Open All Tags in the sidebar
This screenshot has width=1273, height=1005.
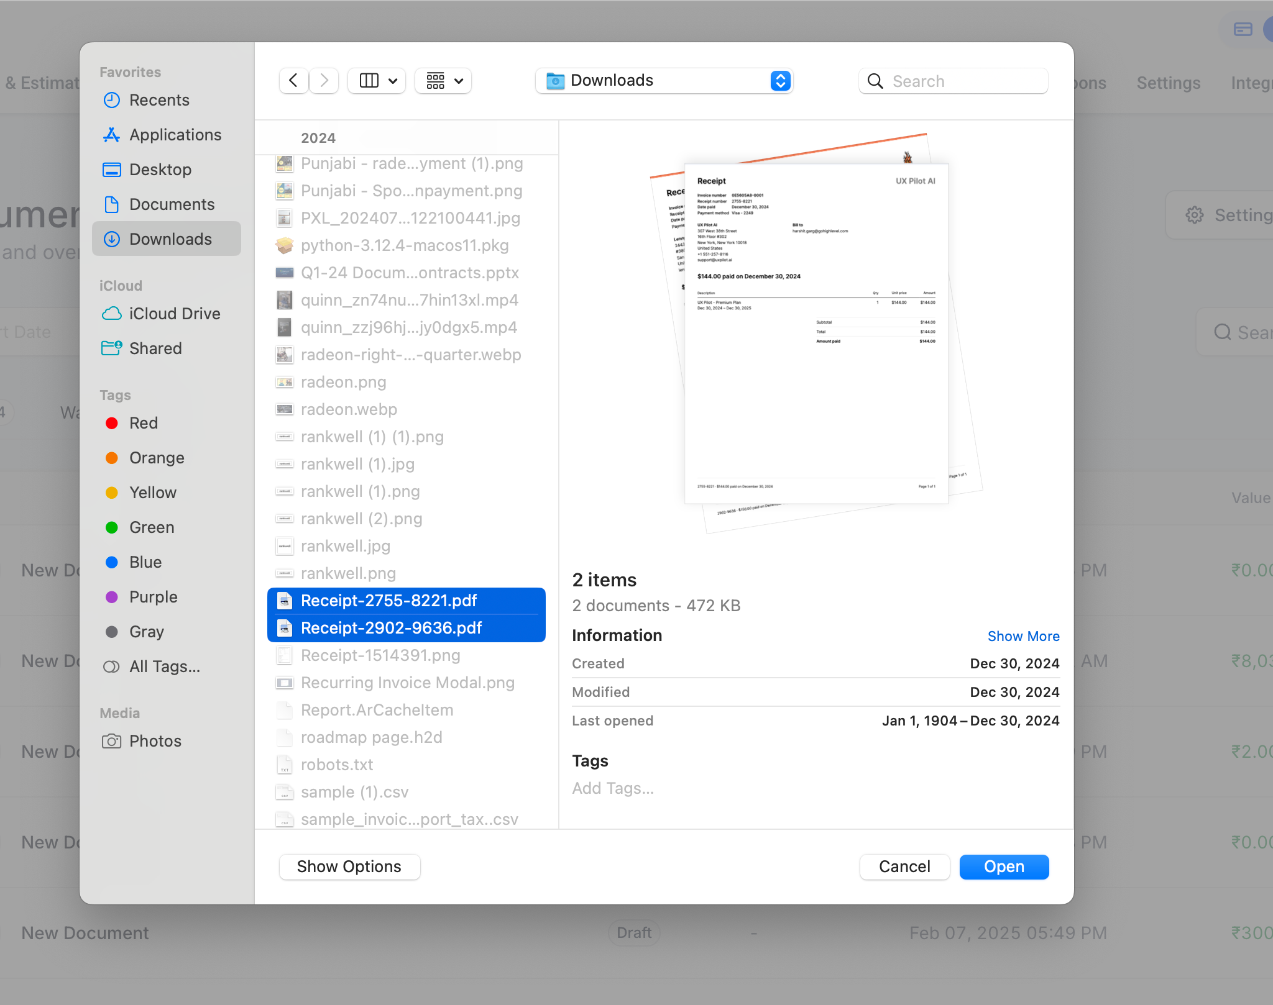coord(164,666)
